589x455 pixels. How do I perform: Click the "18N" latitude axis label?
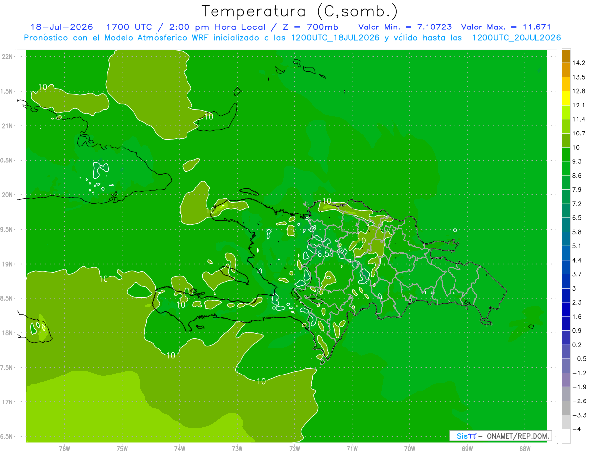[7, 333]
